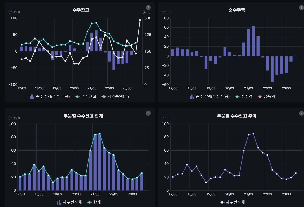Click help on 부문별 수주잔고 추이 chart
Screen dimensions: 304x207
click(x=301, y=113)
